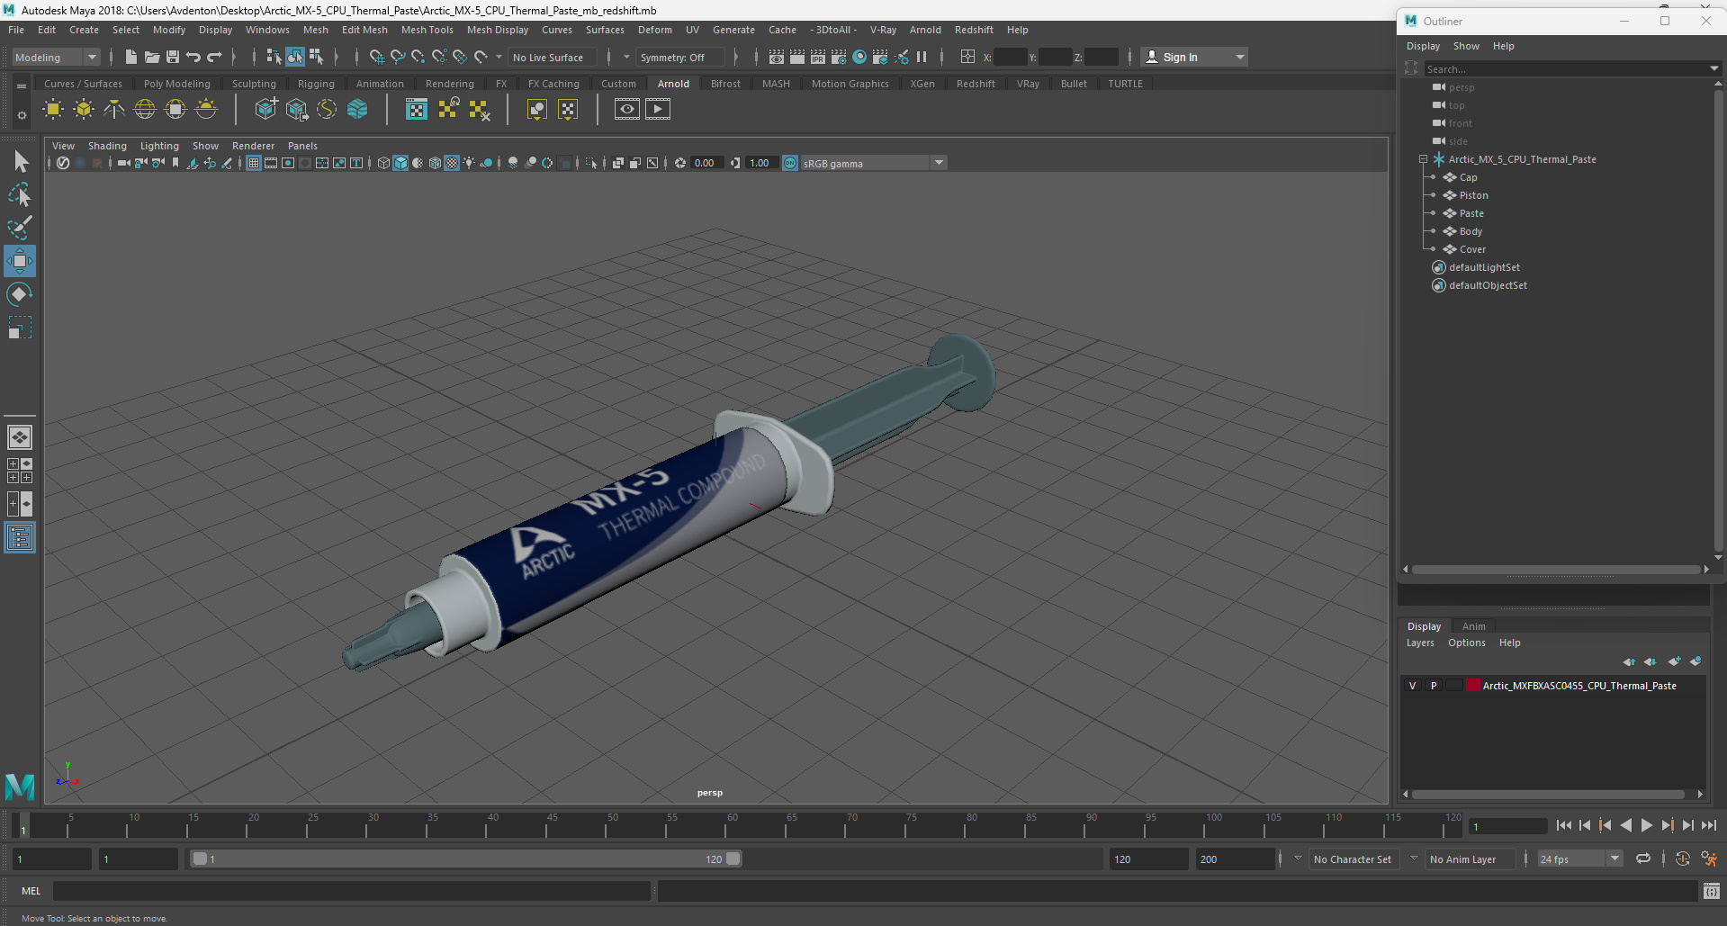Viewport: 1727px width, 926px height.
Task: Open animation preferences running-man icon
Action: coord(1709,859)
